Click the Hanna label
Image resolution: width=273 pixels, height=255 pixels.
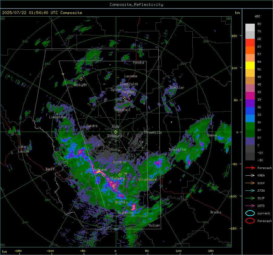(x=212, y=135)
